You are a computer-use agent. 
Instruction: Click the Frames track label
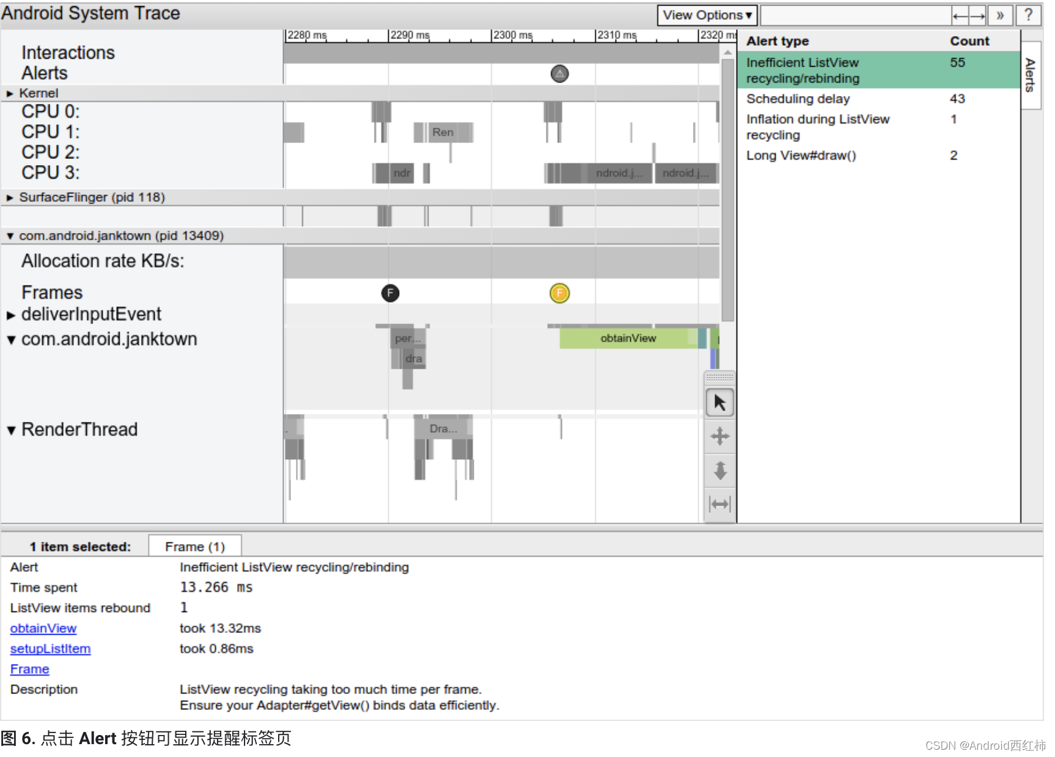52,293
